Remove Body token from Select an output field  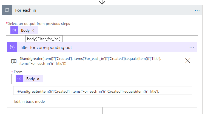pyautogui.click(x=33, y=31)
